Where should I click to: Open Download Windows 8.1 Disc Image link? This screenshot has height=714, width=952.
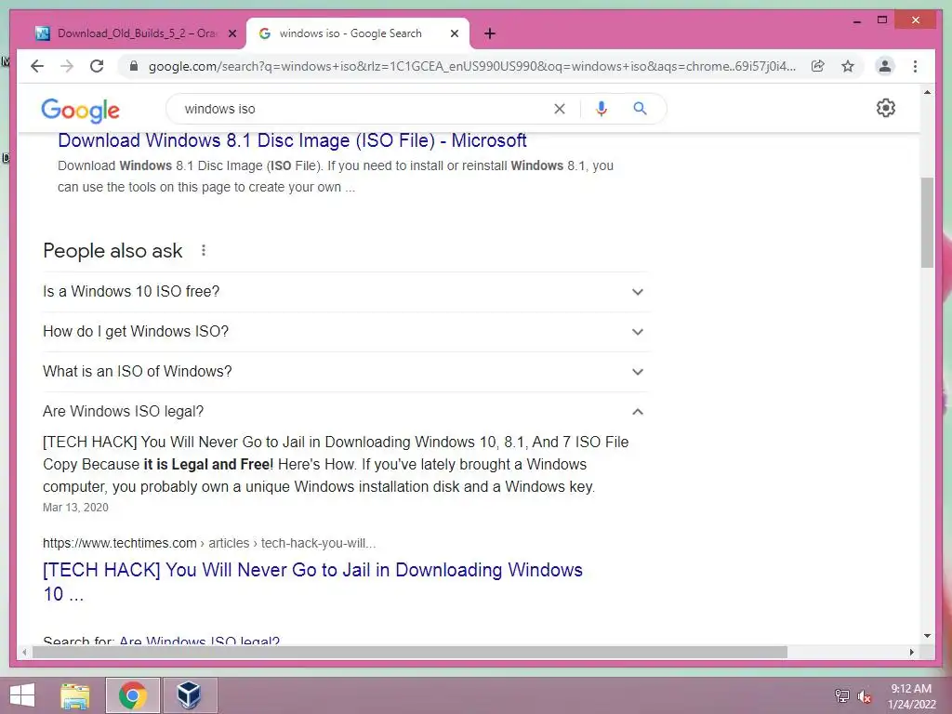pyautogui.click(x=292, y=141)
